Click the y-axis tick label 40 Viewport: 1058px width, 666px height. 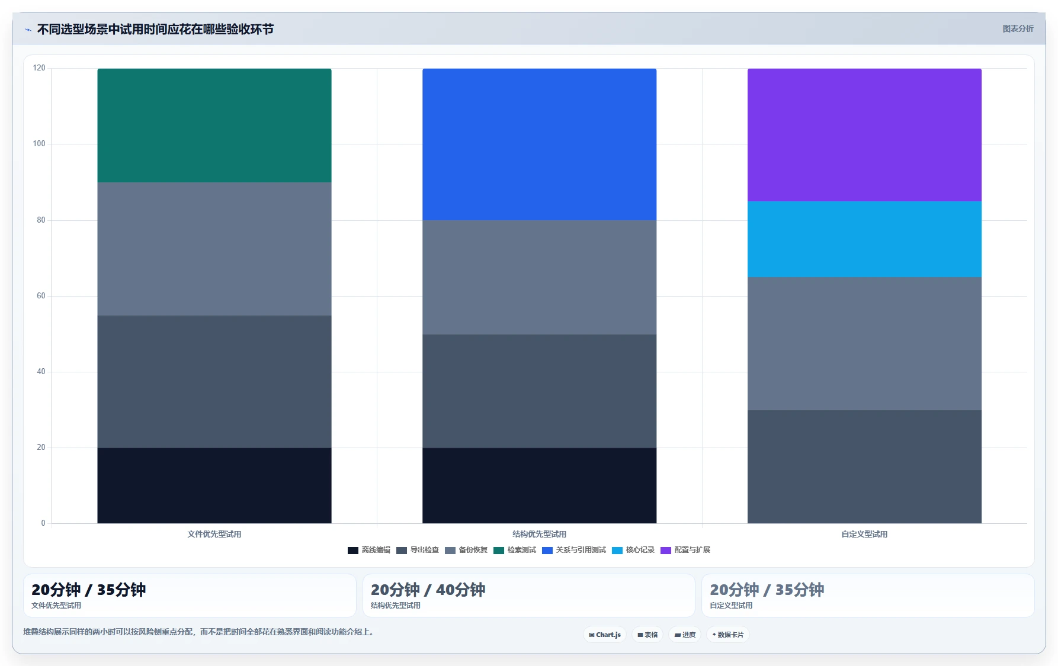(x=41, y=372)
